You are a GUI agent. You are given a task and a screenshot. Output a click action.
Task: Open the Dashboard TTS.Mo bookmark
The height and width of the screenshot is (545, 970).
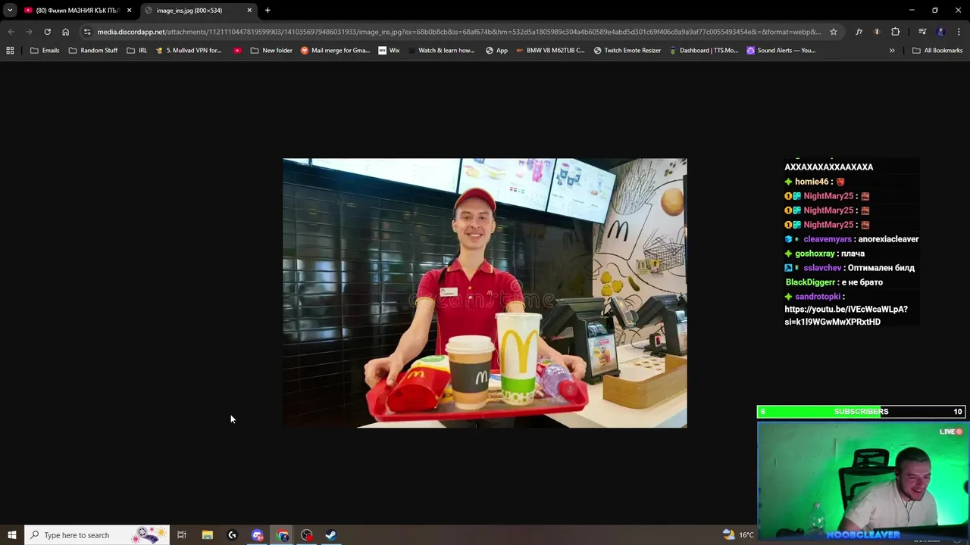tap(703, 51)
